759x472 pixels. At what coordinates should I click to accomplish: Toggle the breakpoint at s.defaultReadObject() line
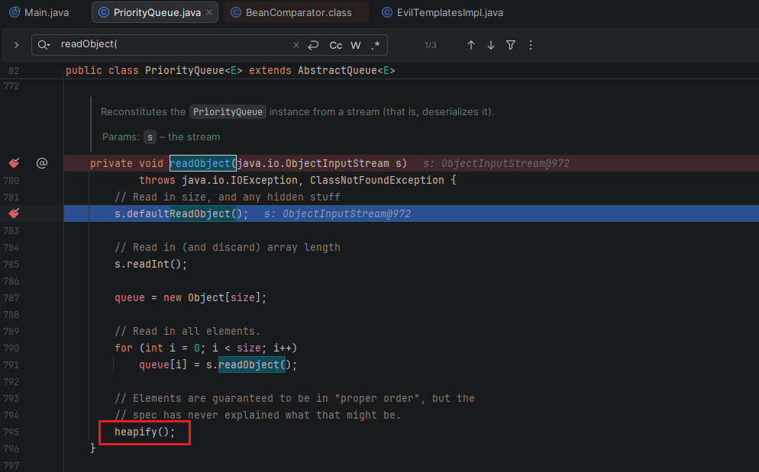pyautogui.click(x=14, y=214)
